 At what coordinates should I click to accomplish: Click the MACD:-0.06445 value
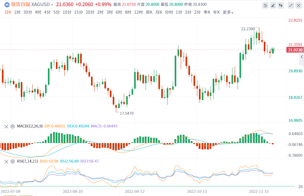[x=104, y=126]
